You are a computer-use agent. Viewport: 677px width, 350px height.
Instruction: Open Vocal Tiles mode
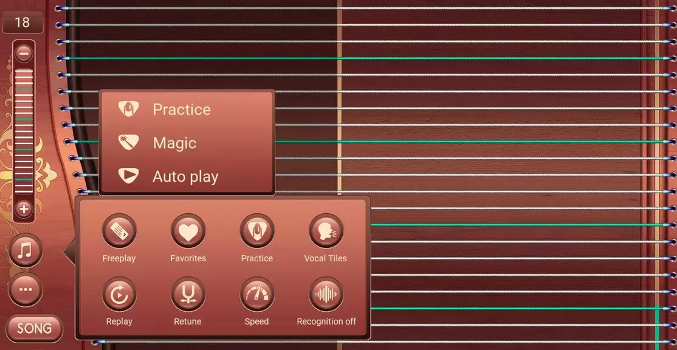pos(326,232)
